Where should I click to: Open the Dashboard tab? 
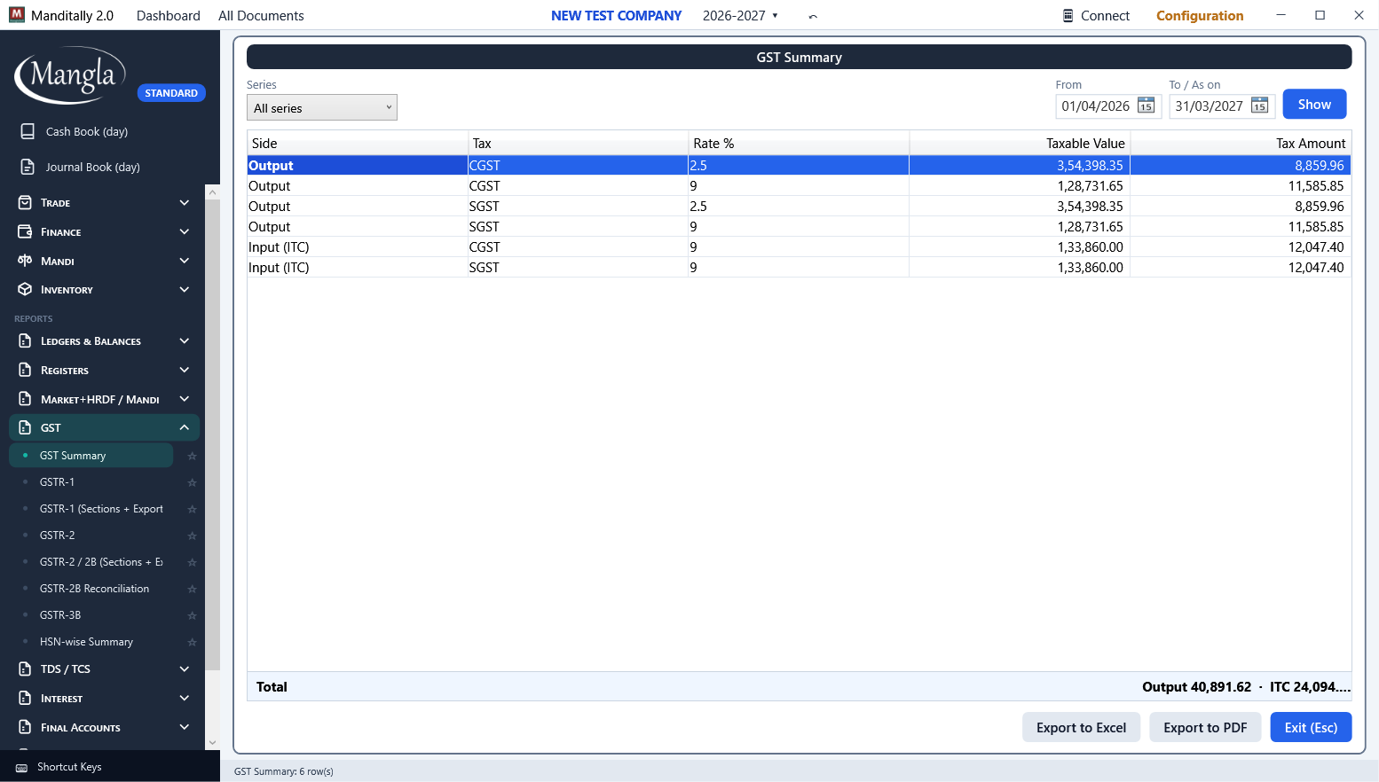(x=169, y=16)
